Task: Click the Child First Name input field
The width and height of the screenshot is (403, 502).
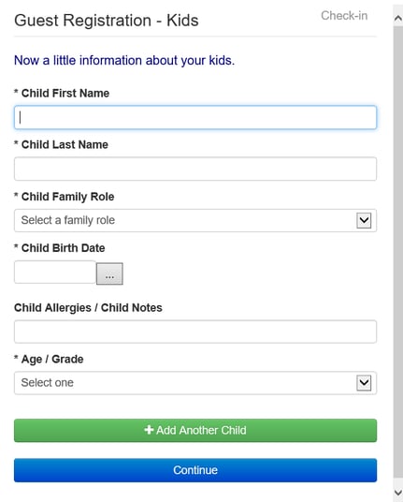Action: 195,117
